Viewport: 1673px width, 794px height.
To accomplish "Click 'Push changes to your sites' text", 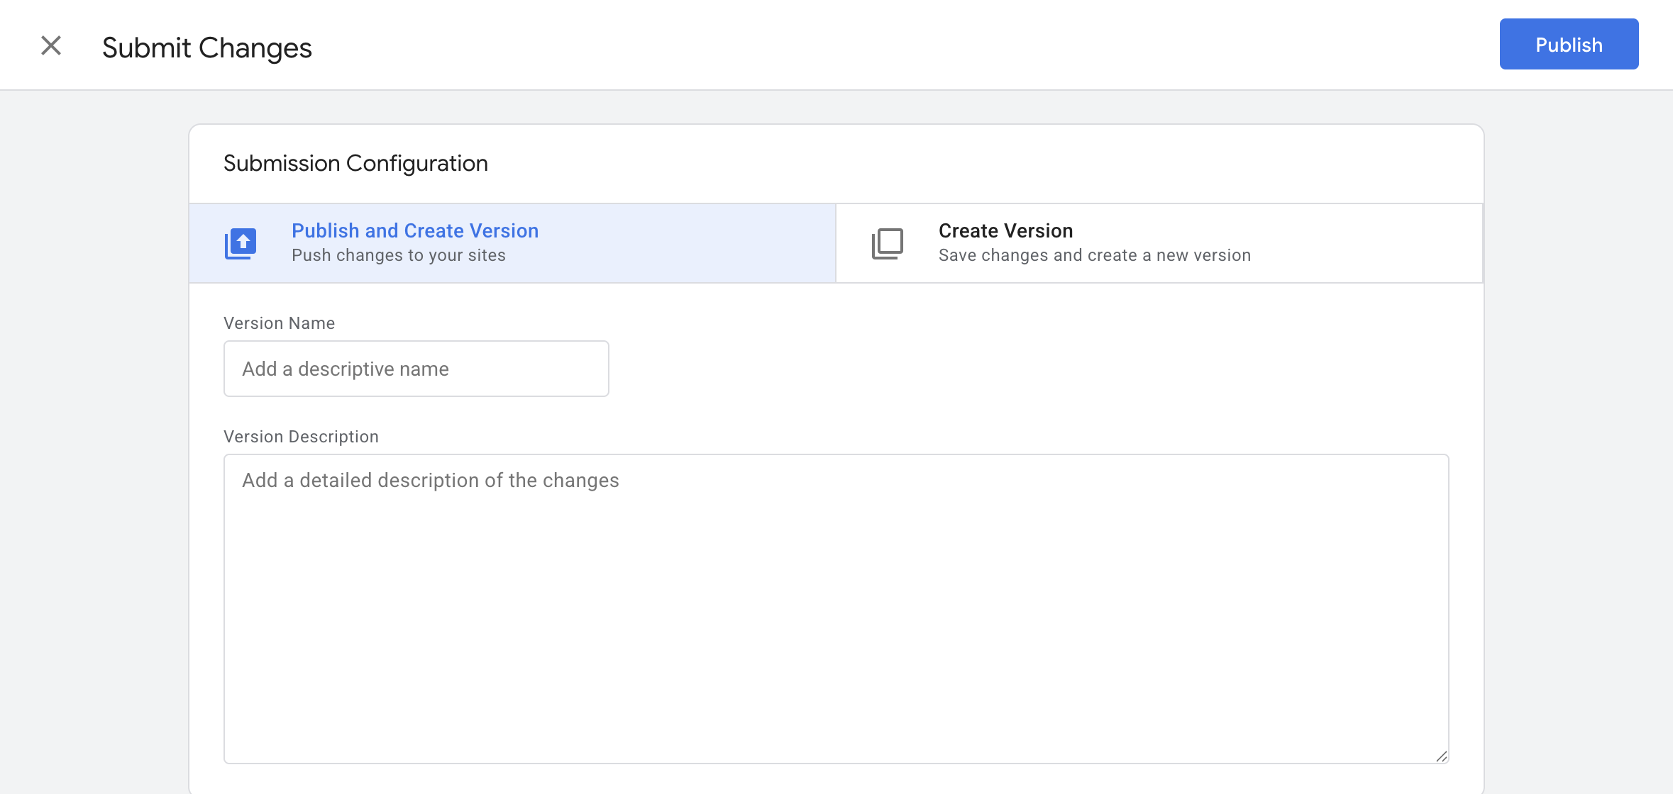I will pyautogui.click(x=399, y=255).
